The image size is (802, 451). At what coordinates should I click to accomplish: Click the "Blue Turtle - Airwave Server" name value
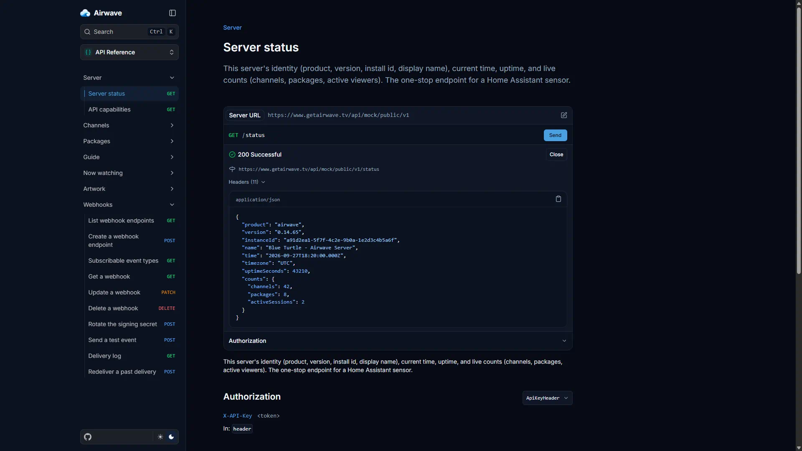[x=310, y=248]
